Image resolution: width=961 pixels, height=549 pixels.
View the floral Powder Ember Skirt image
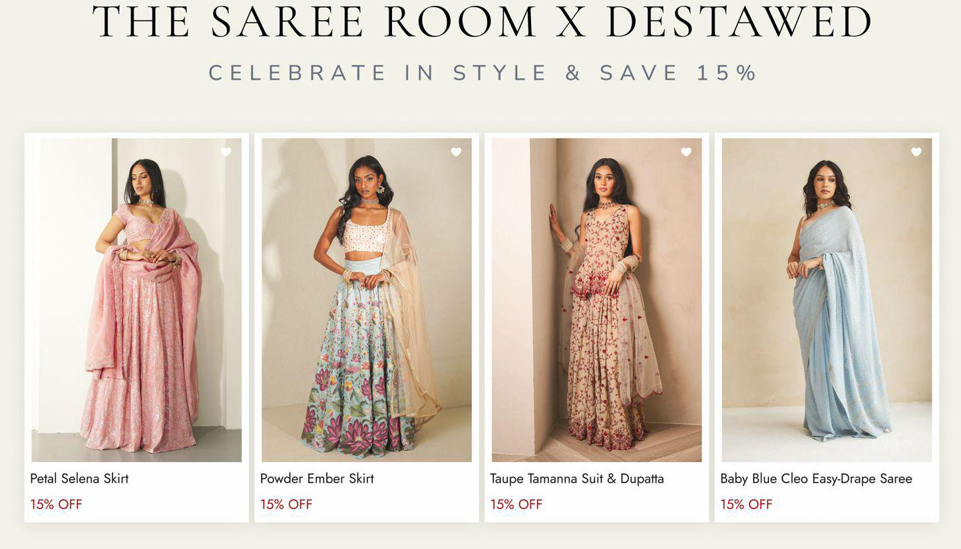point(367,300)
